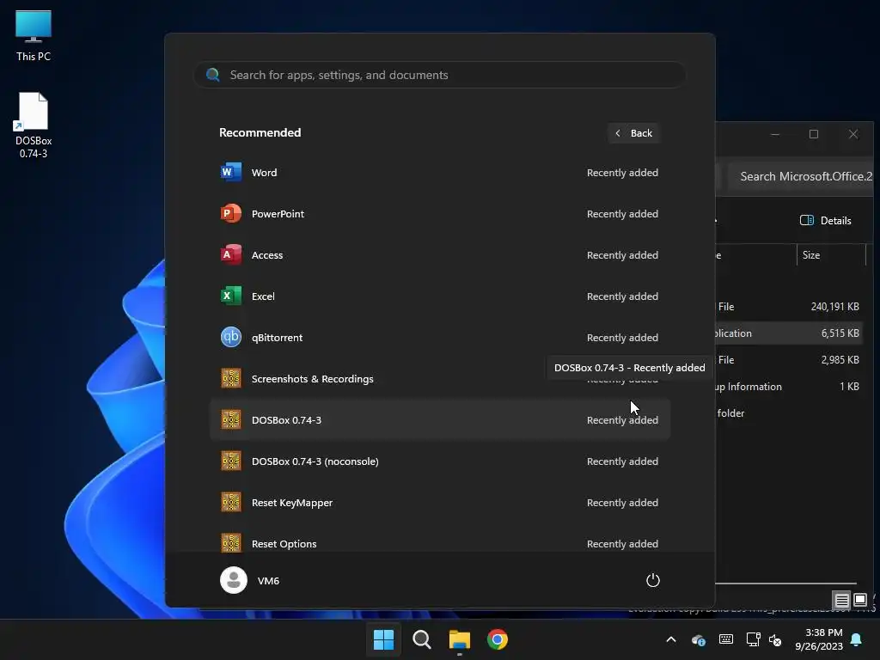Click the 'Reset KeyMapper' label
880x660 pixels.
292,502
